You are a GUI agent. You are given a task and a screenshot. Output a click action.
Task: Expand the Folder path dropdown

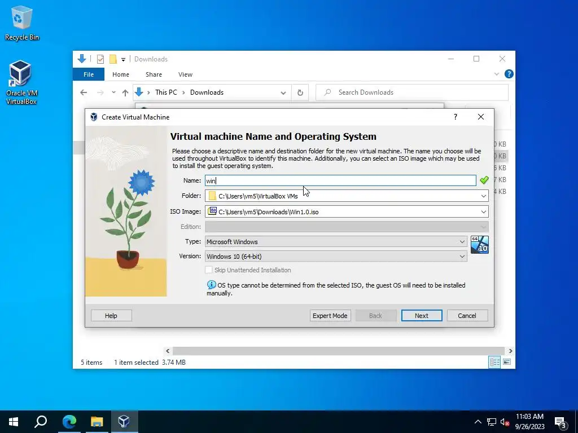click(483, 196)
